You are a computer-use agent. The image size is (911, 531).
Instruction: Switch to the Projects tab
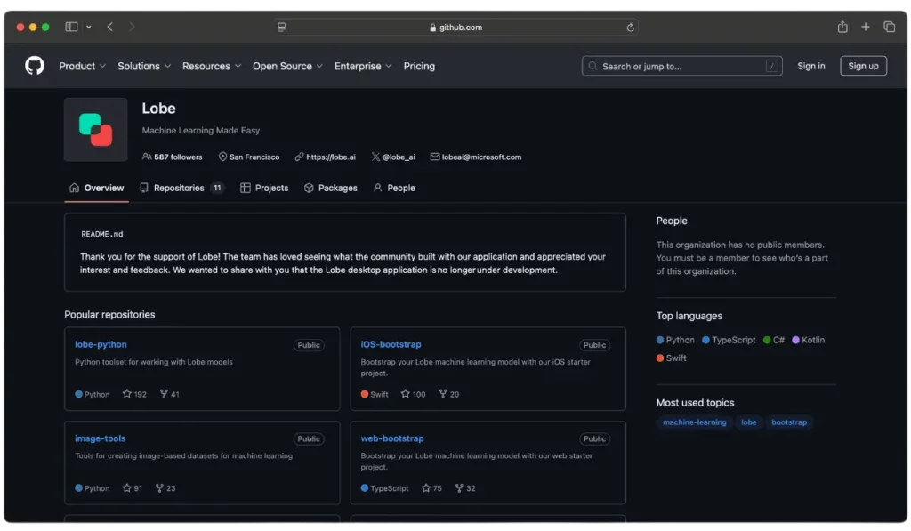264,188
